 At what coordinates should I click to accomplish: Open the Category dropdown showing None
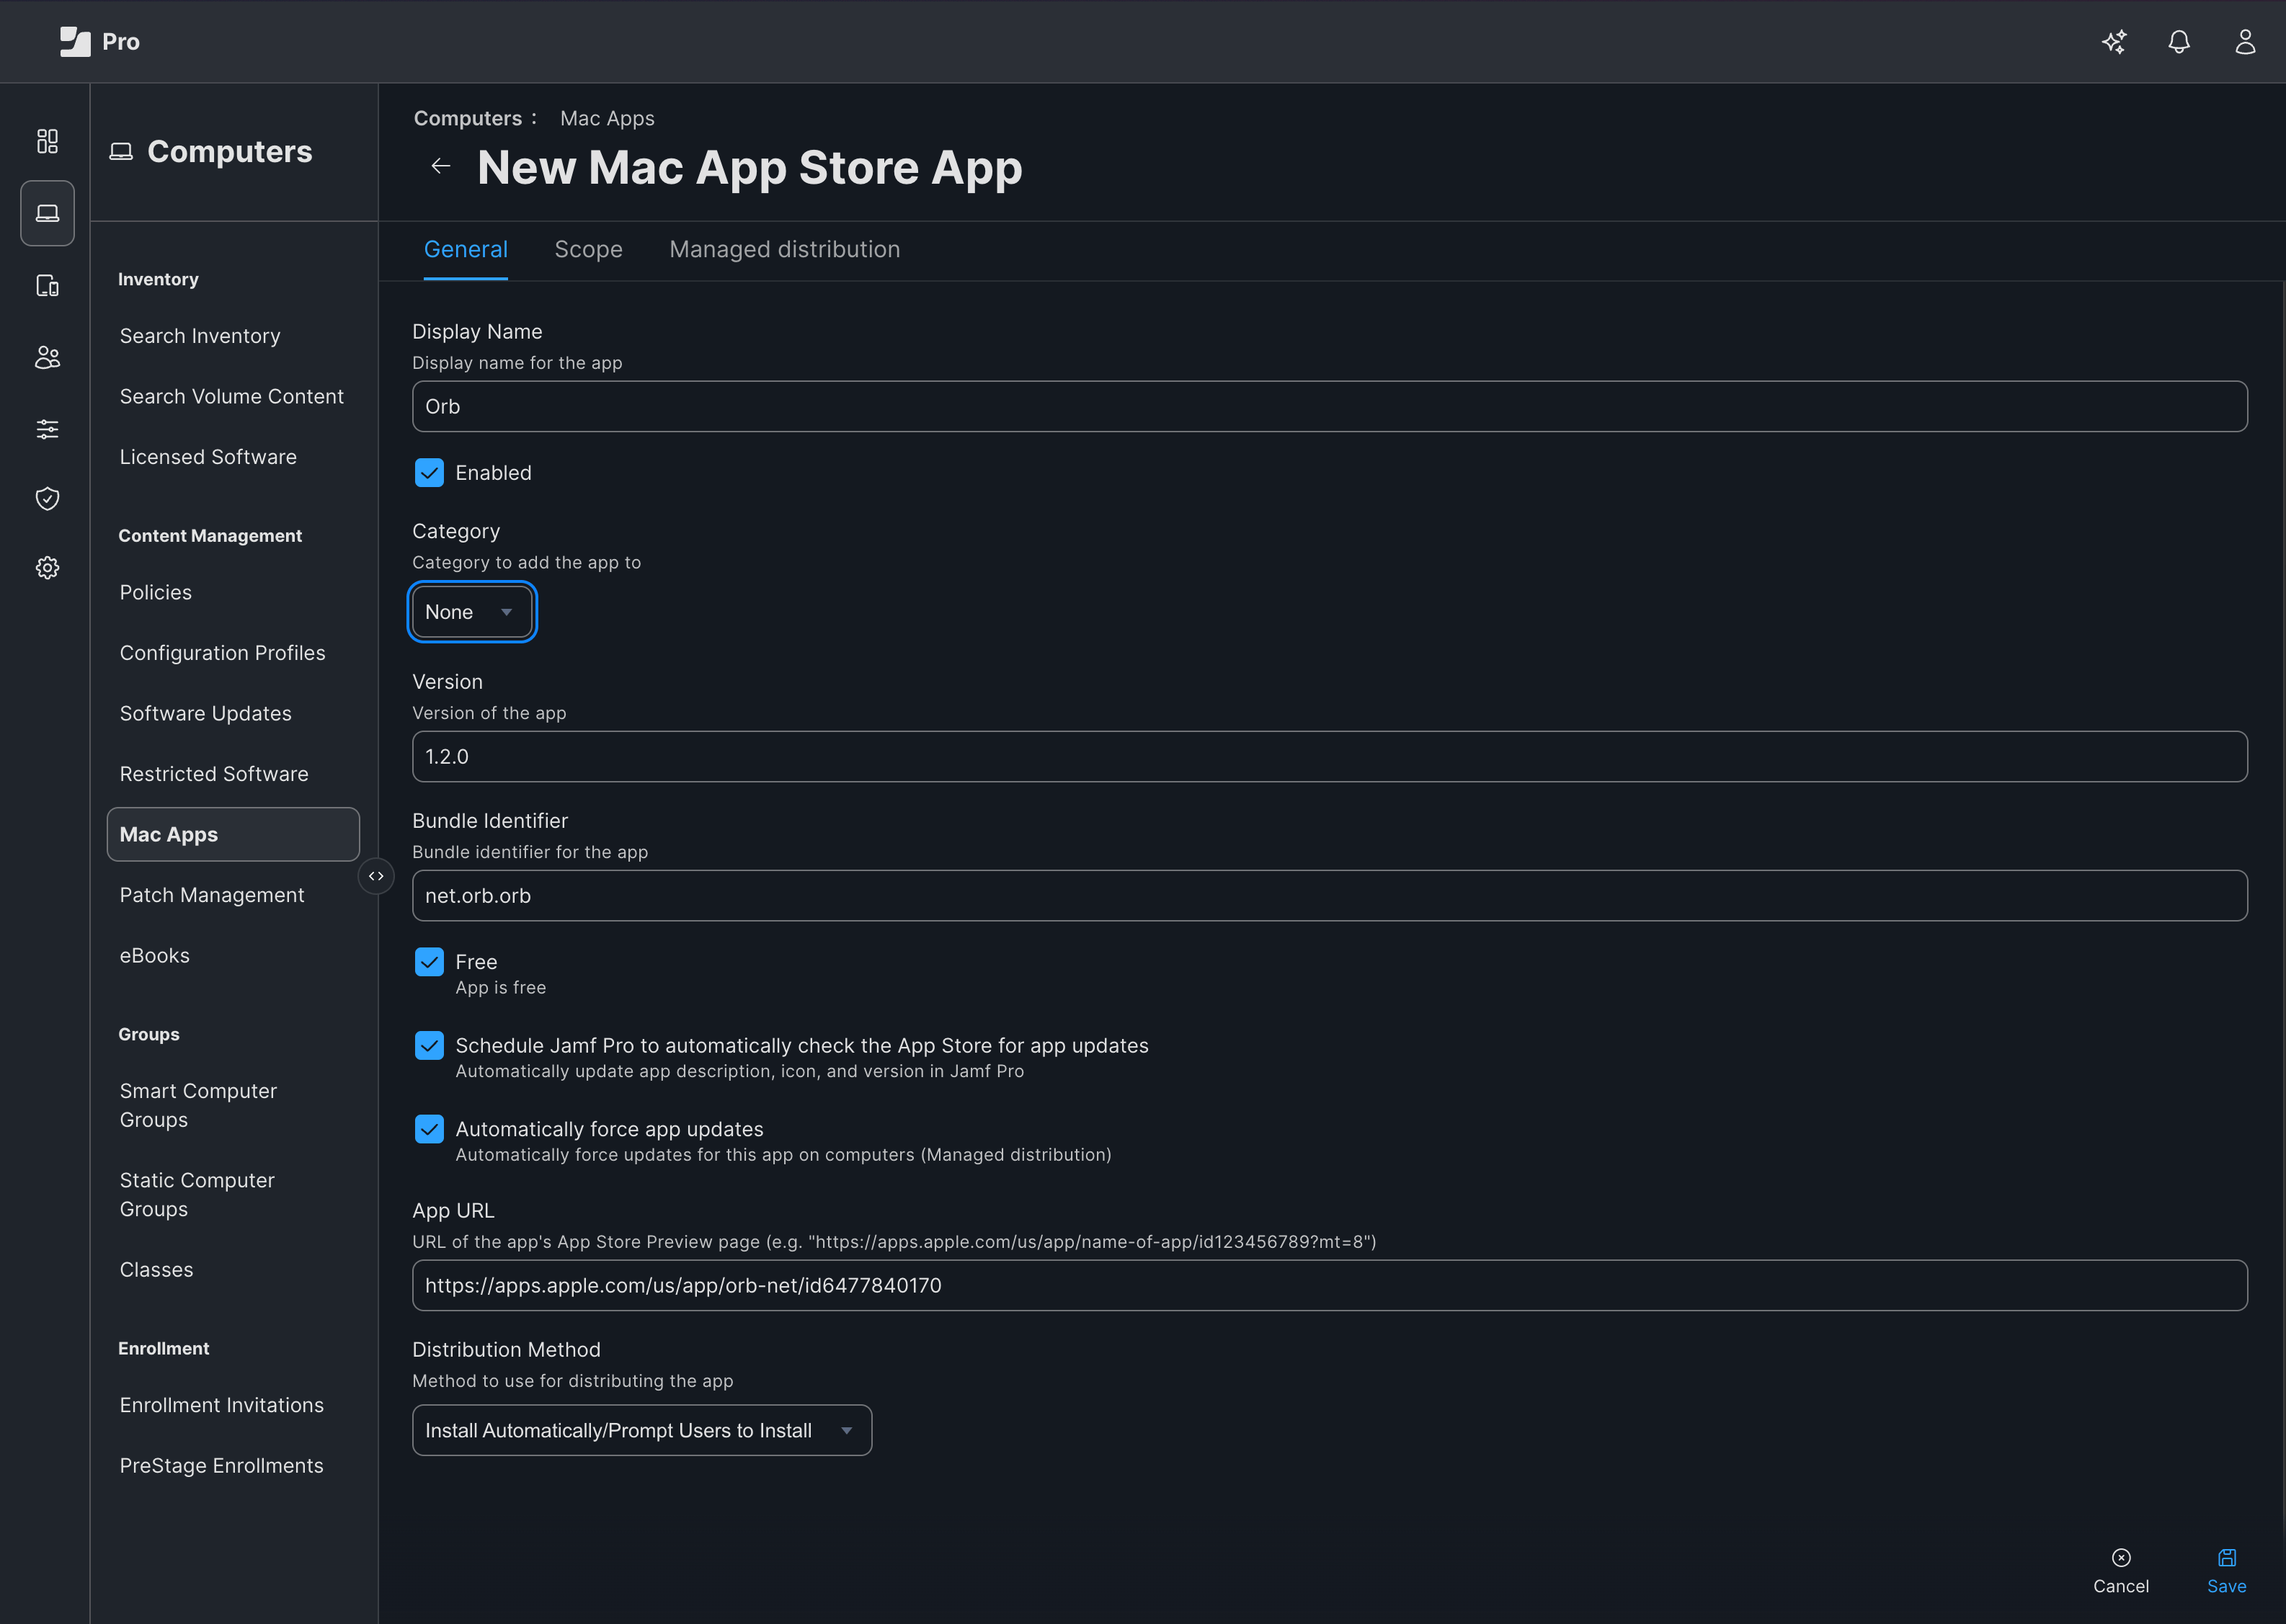[471, 611]
